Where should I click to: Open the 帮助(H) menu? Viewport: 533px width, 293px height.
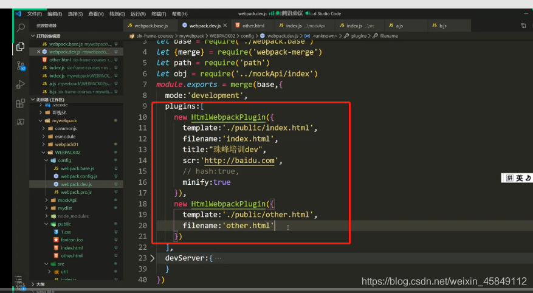[179, 14]
